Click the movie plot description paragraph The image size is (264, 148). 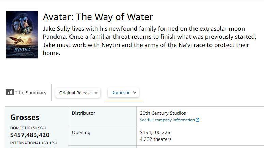coord(149,41)
